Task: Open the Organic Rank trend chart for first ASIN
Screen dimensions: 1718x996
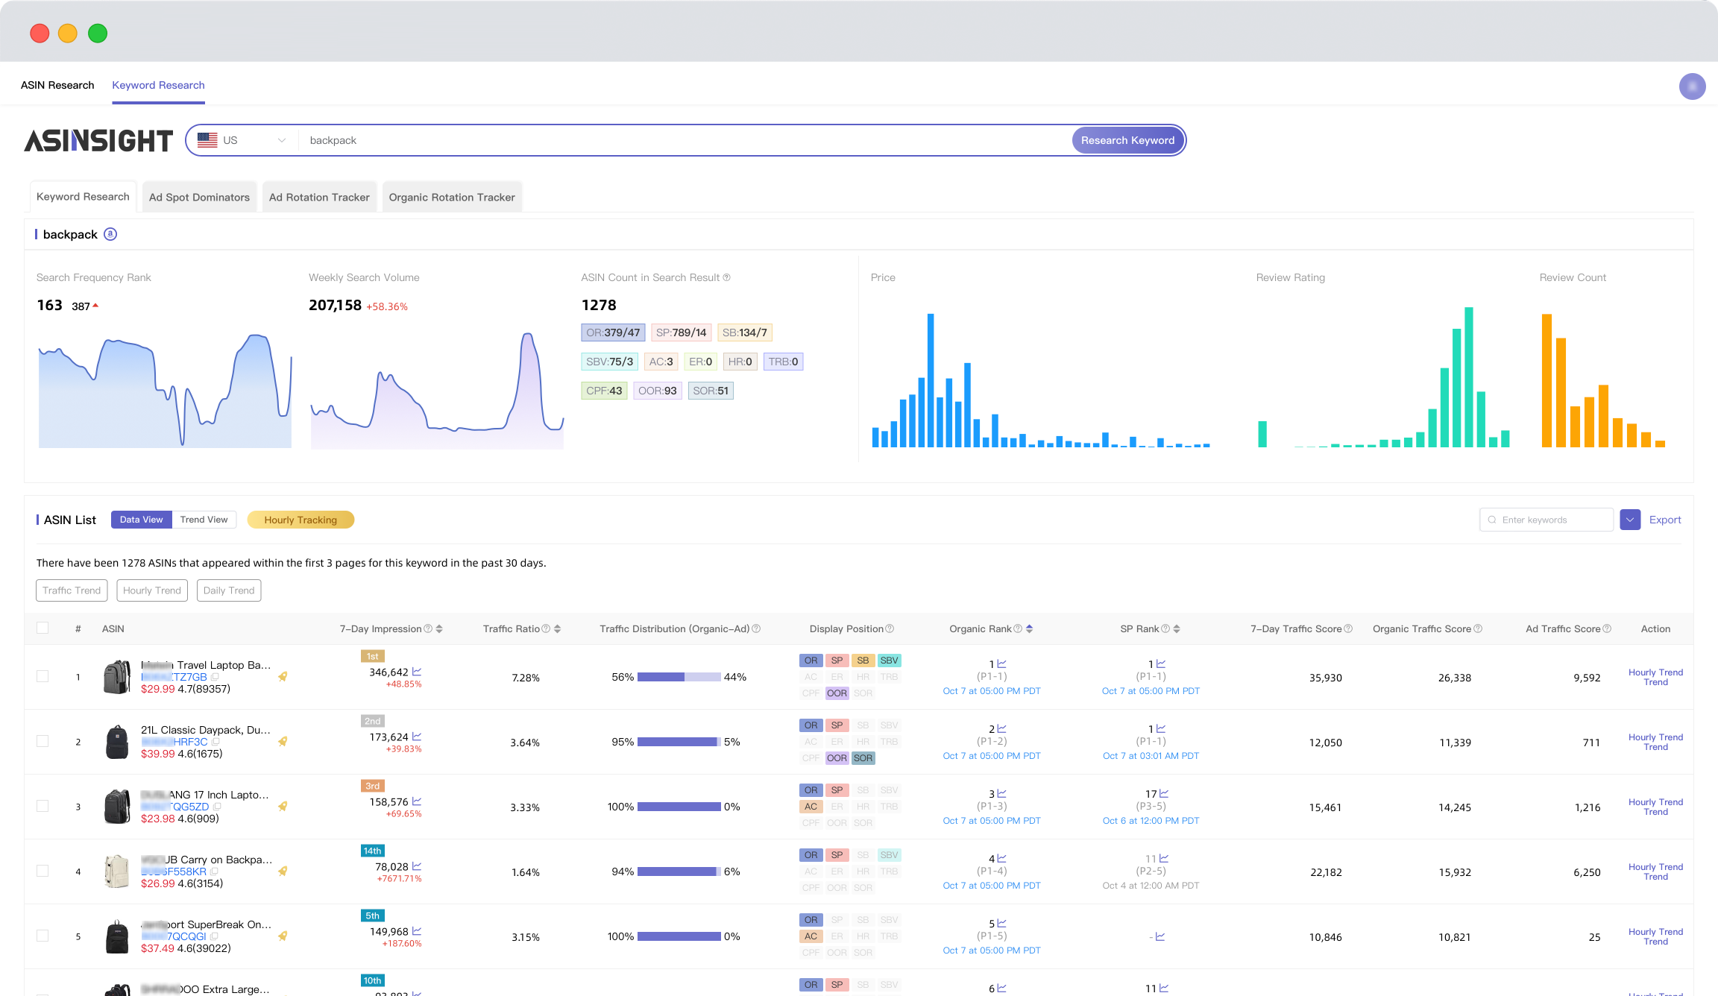Action: click(x=1002, y=662)
